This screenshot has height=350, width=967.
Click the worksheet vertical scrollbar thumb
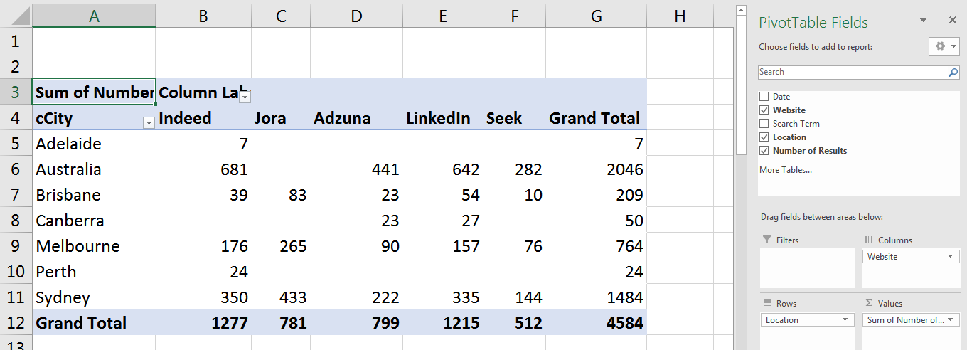tap(741, 85)
